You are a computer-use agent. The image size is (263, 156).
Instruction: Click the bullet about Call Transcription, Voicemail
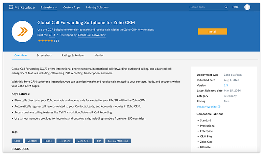point(63,112)
